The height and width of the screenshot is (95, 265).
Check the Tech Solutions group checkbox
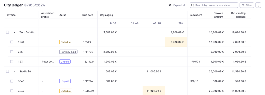[7, 32]
